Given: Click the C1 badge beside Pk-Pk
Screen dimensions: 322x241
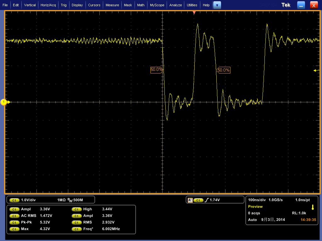Looking at the screenshot, I should click(14, 222).
